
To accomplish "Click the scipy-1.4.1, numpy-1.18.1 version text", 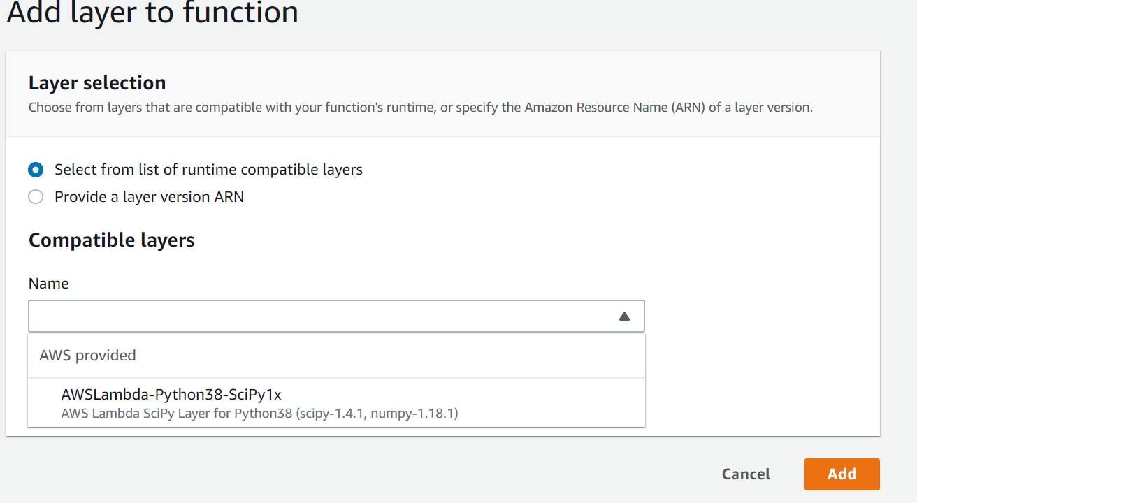I will point(377,414).
